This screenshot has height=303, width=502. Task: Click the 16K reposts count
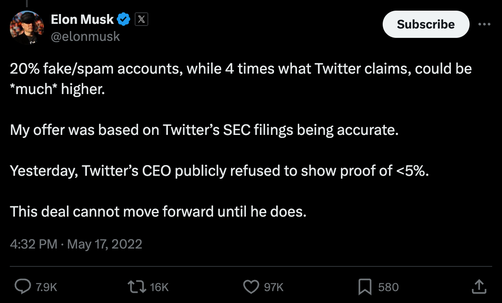159,287
